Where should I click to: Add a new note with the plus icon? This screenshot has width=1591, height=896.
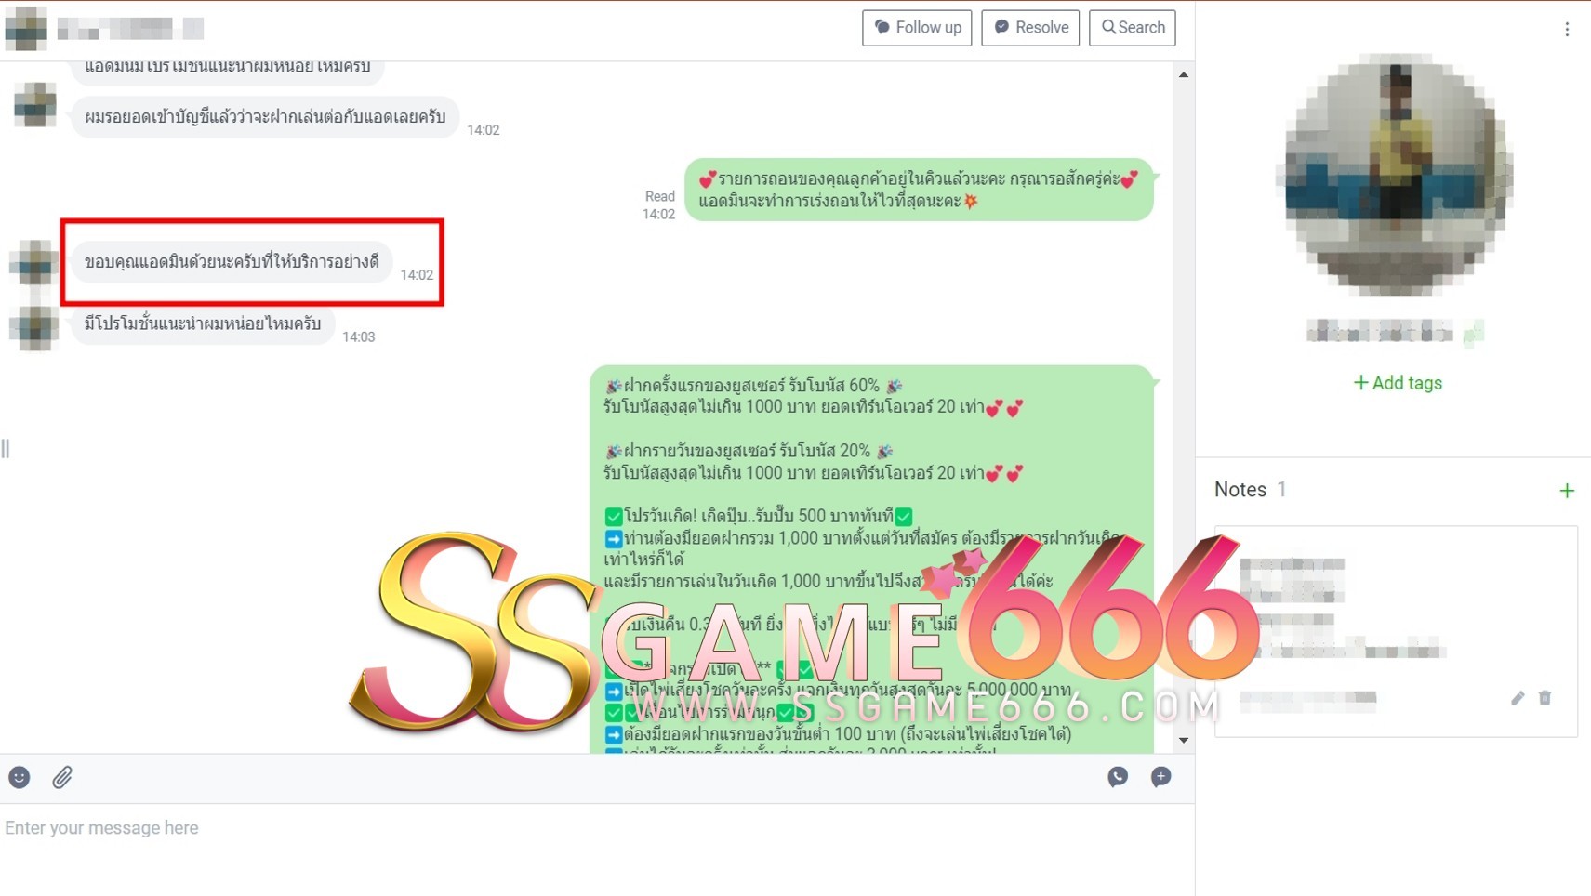[1567, 491]
